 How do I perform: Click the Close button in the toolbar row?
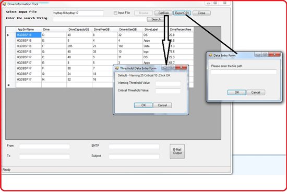click(201, 13)
